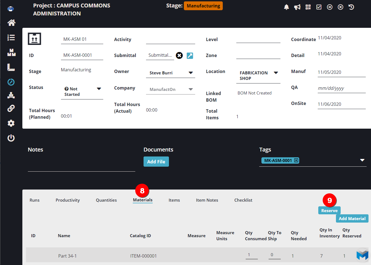Open the Location dropdown showing FABRICATION SHOP
This screenshot has height=265, width=371.
pos(276,73)
